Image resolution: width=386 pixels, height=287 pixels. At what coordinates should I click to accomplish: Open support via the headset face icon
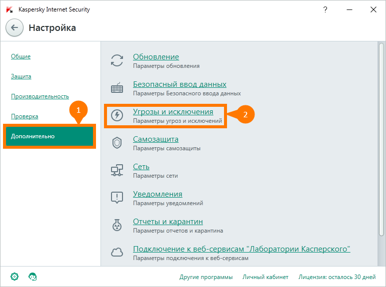point(32,277)
